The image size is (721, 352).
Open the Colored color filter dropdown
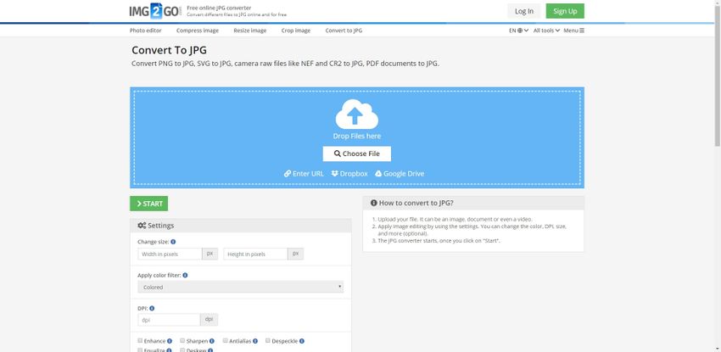(240, 288)
